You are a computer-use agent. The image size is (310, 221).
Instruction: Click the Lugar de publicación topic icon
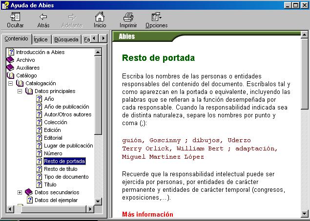pos(39,146)
